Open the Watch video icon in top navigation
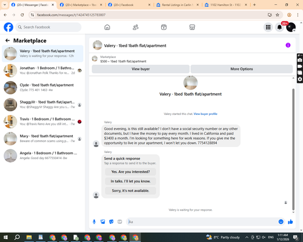The image size is (303, 242). click(x=164, y=27)
